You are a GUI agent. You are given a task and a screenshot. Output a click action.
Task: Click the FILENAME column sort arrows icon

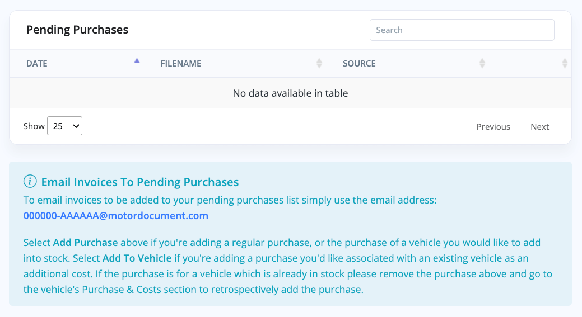pyautogui.click(x=319, y=63)
